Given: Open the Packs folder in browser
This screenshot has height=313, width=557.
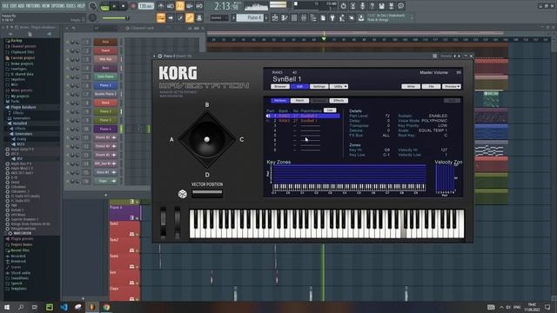Looking at the screenshot, I should pyautogui.click(x=16, y=102).
